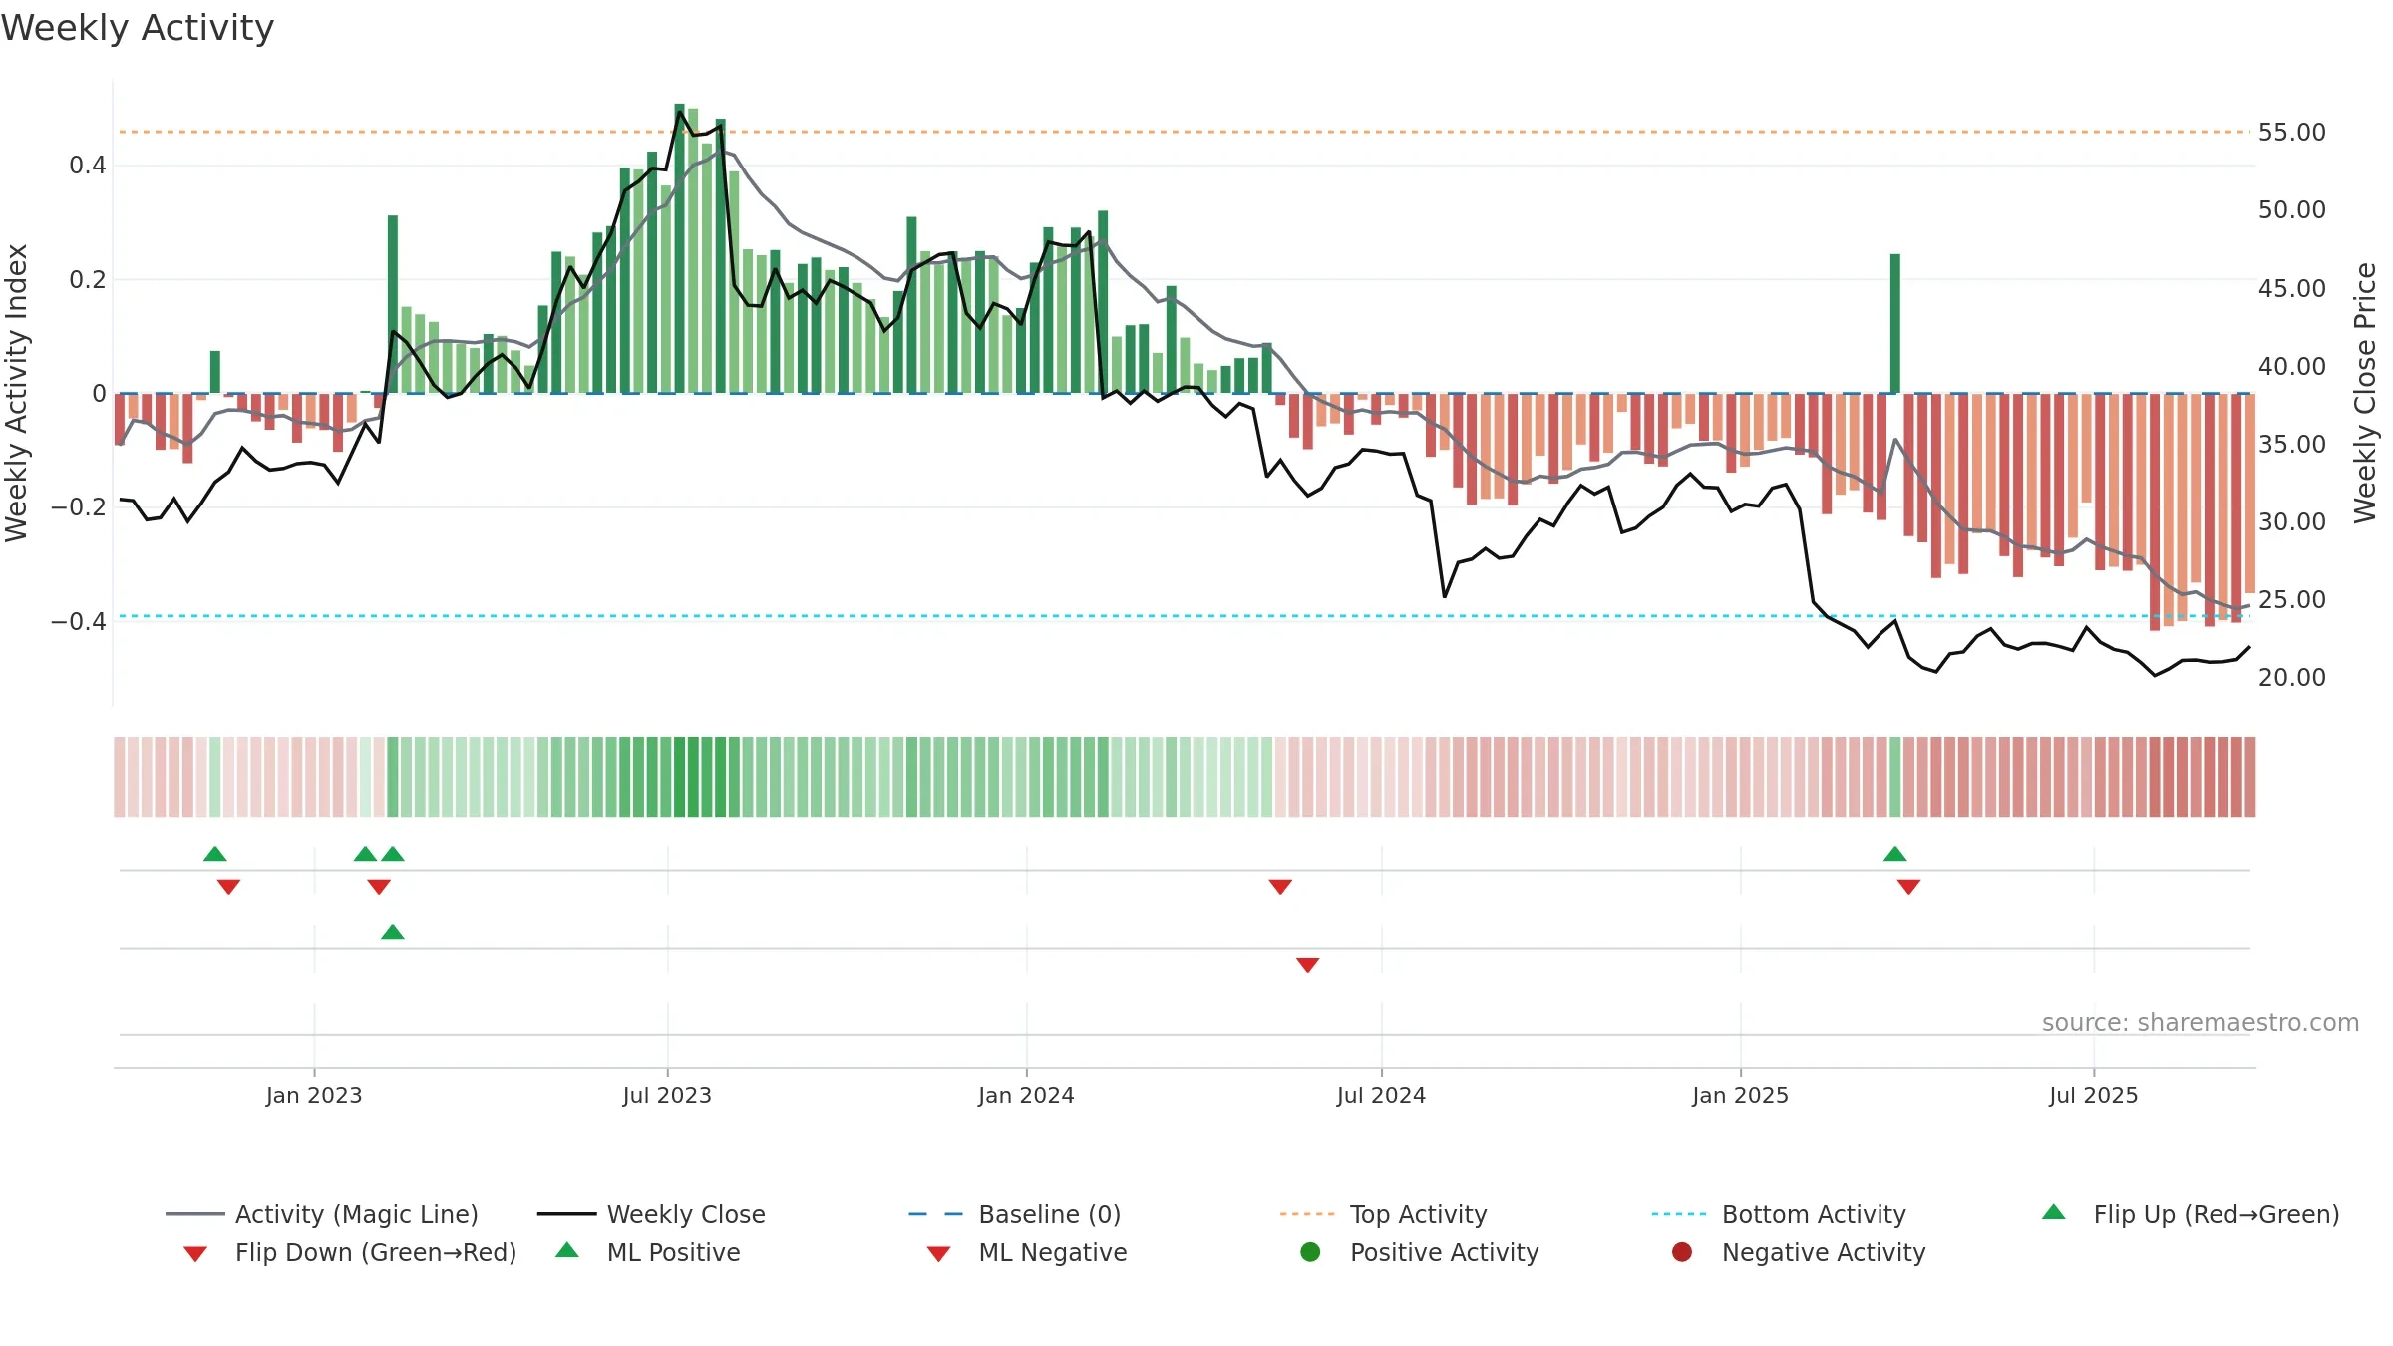2393x1346 pixels.
Task: Click the Jan 2024 axis label
Action: point(1026,1096)
